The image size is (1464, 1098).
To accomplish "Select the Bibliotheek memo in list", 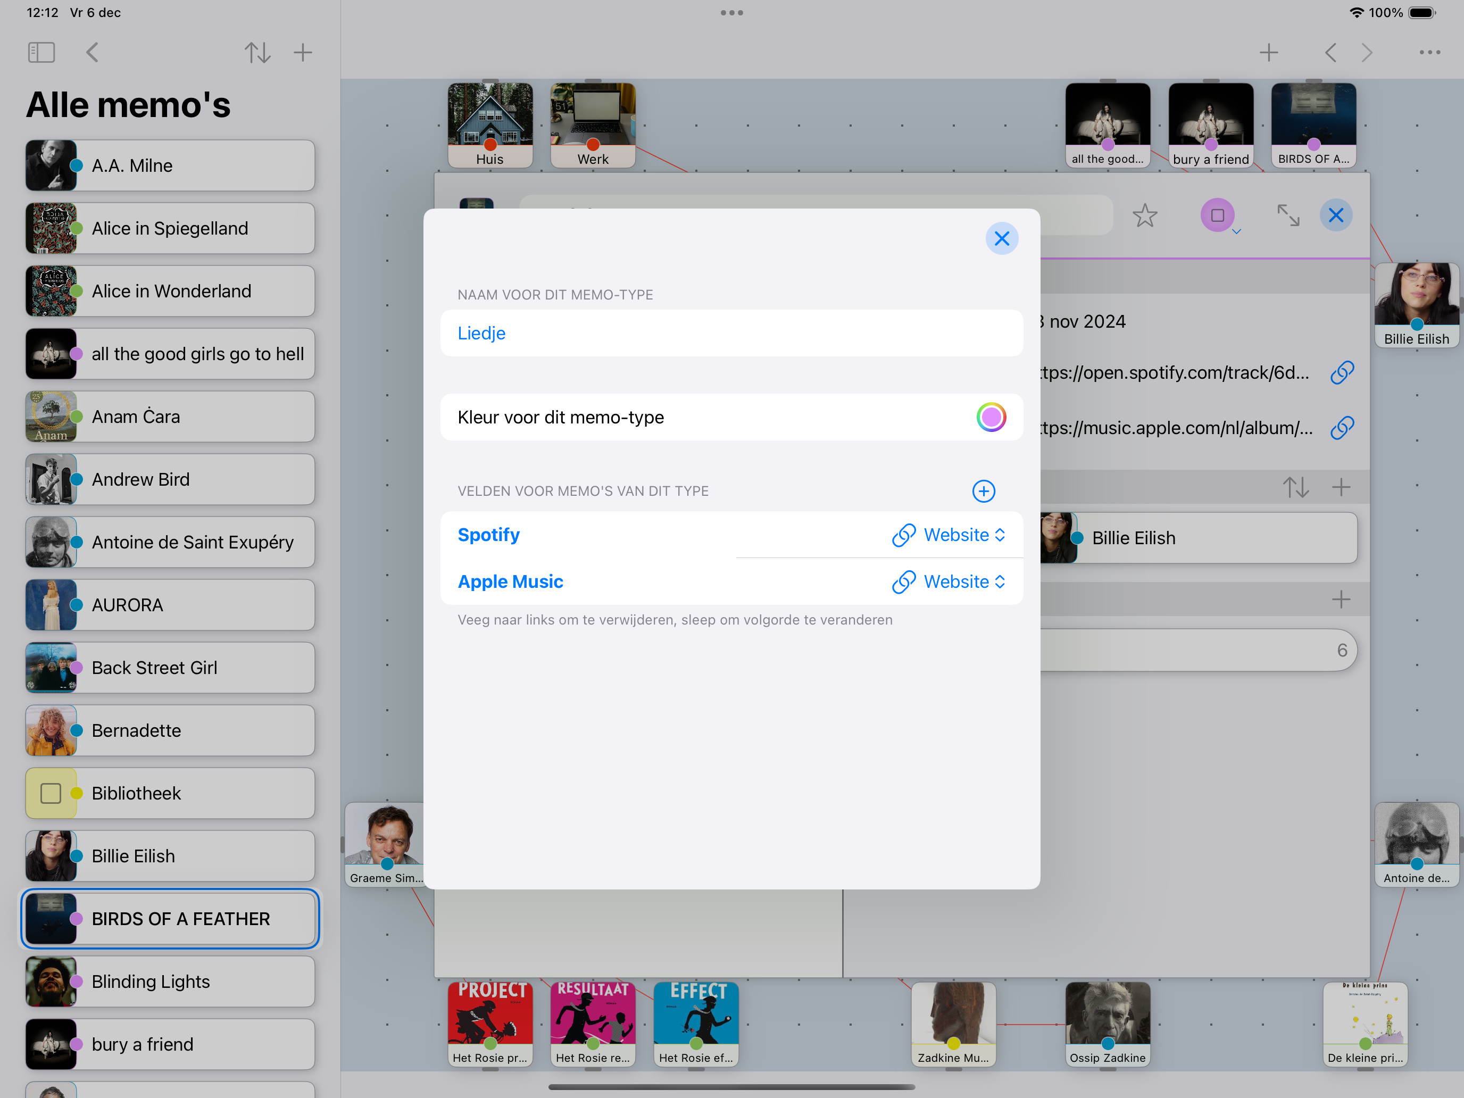I will click(x=170, y=793).
